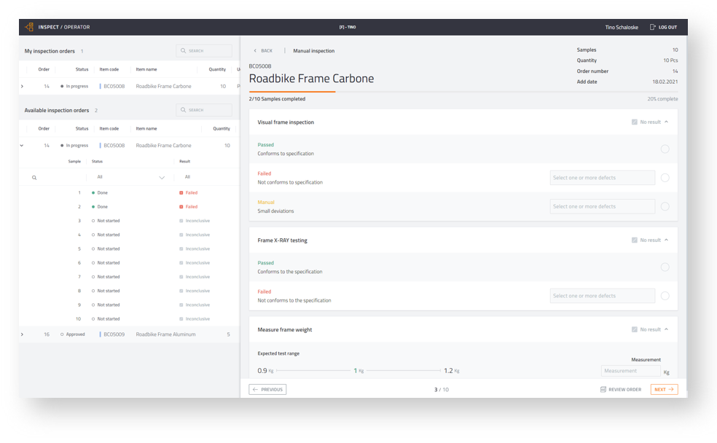
Task: Click 20% complete text
Action: pos(662,99)
